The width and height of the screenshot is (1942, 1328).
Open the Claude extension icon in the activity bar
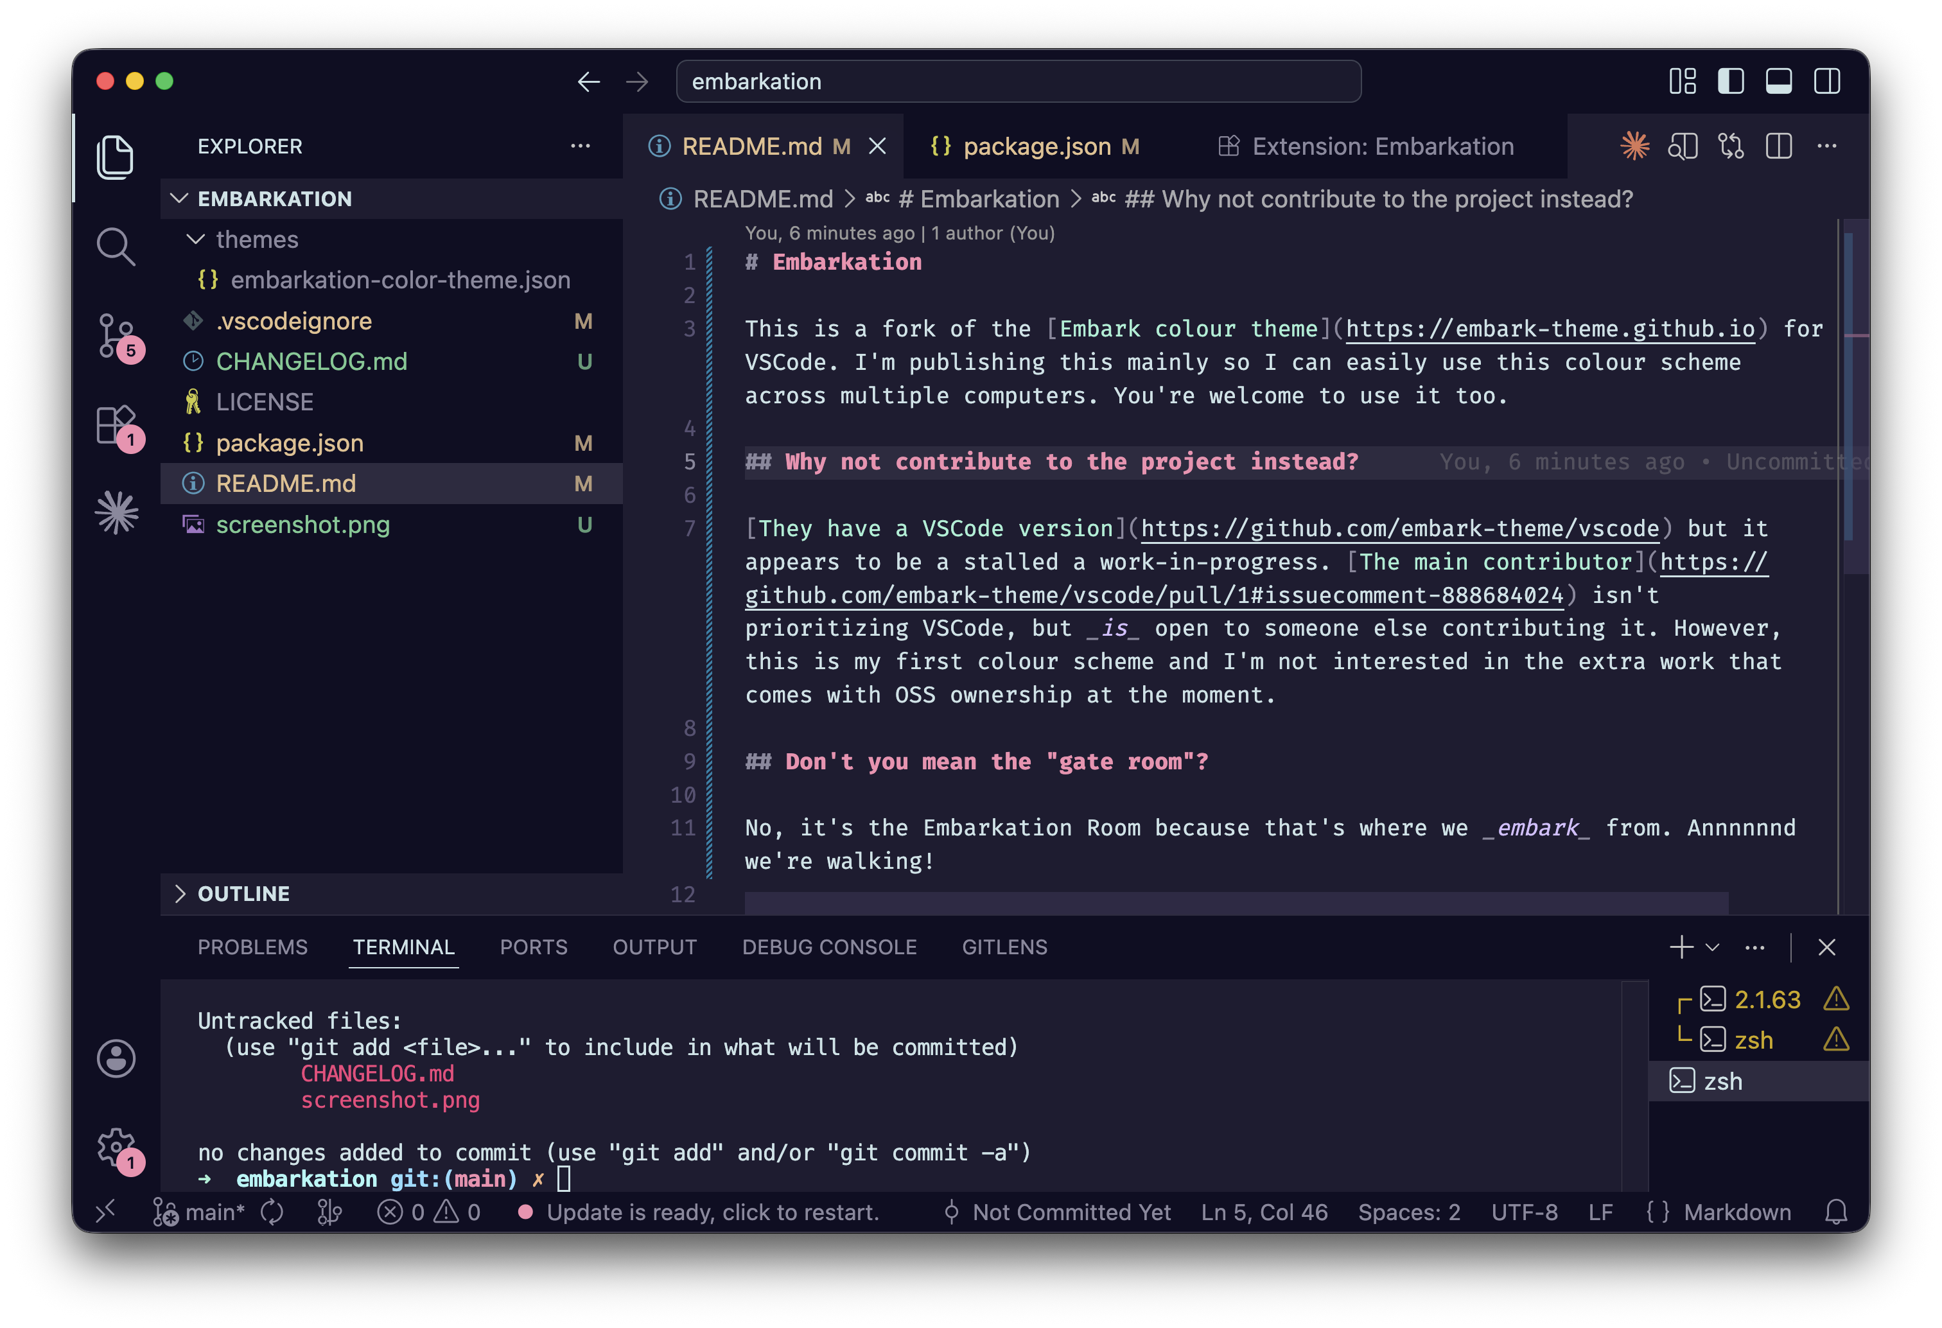pyautogui.click(x=116, y=513)
